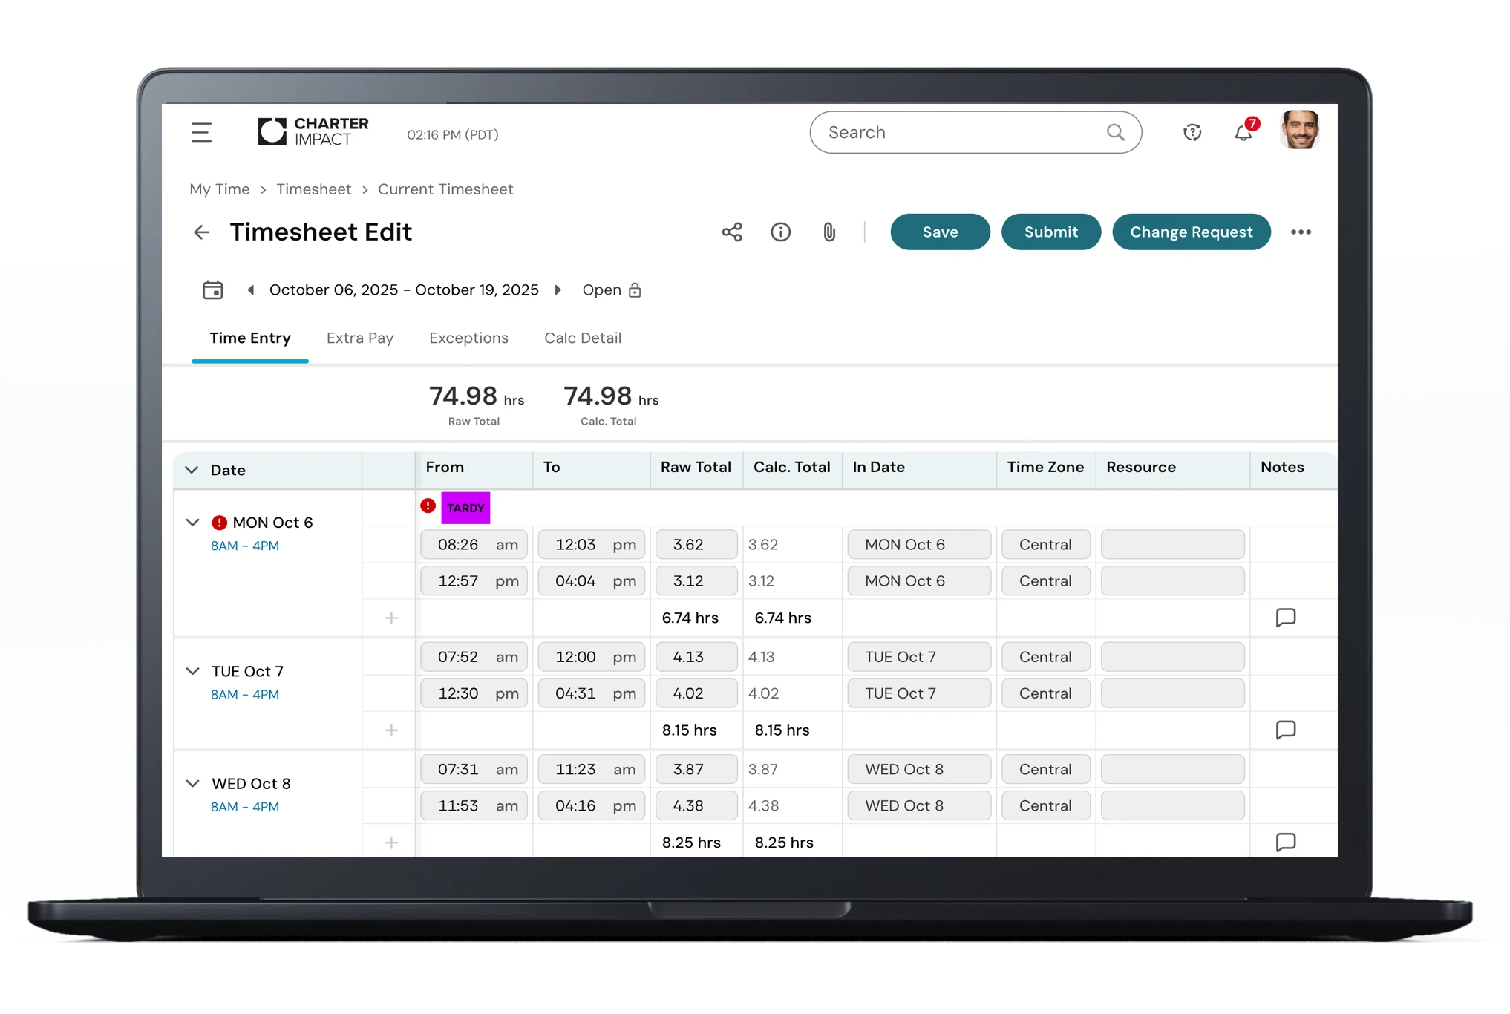Screen dimensions: 1510x1014
Task: Switch to the Exceptions tab
Action: [468, 338]
